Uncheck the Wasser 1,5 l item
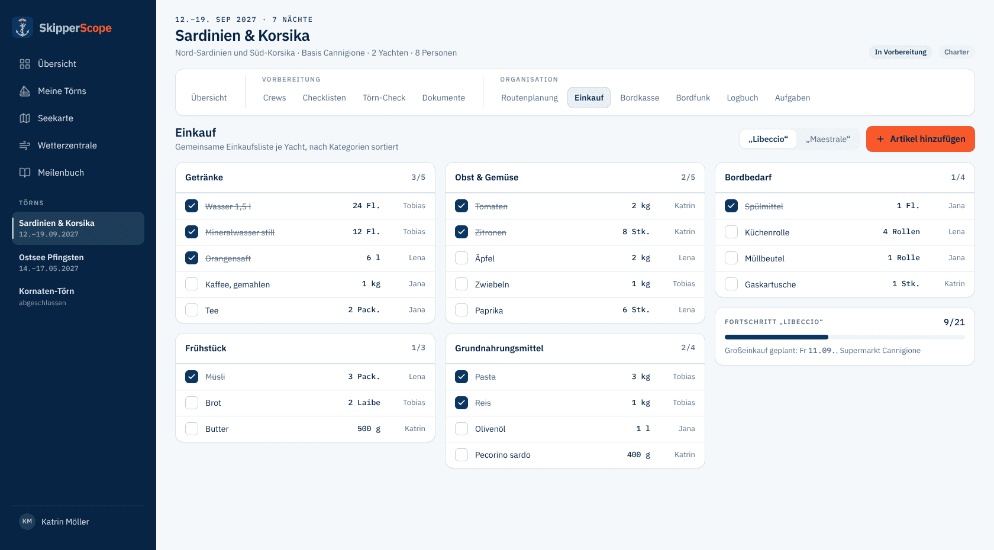994x550 pixels. click(192, 206)
